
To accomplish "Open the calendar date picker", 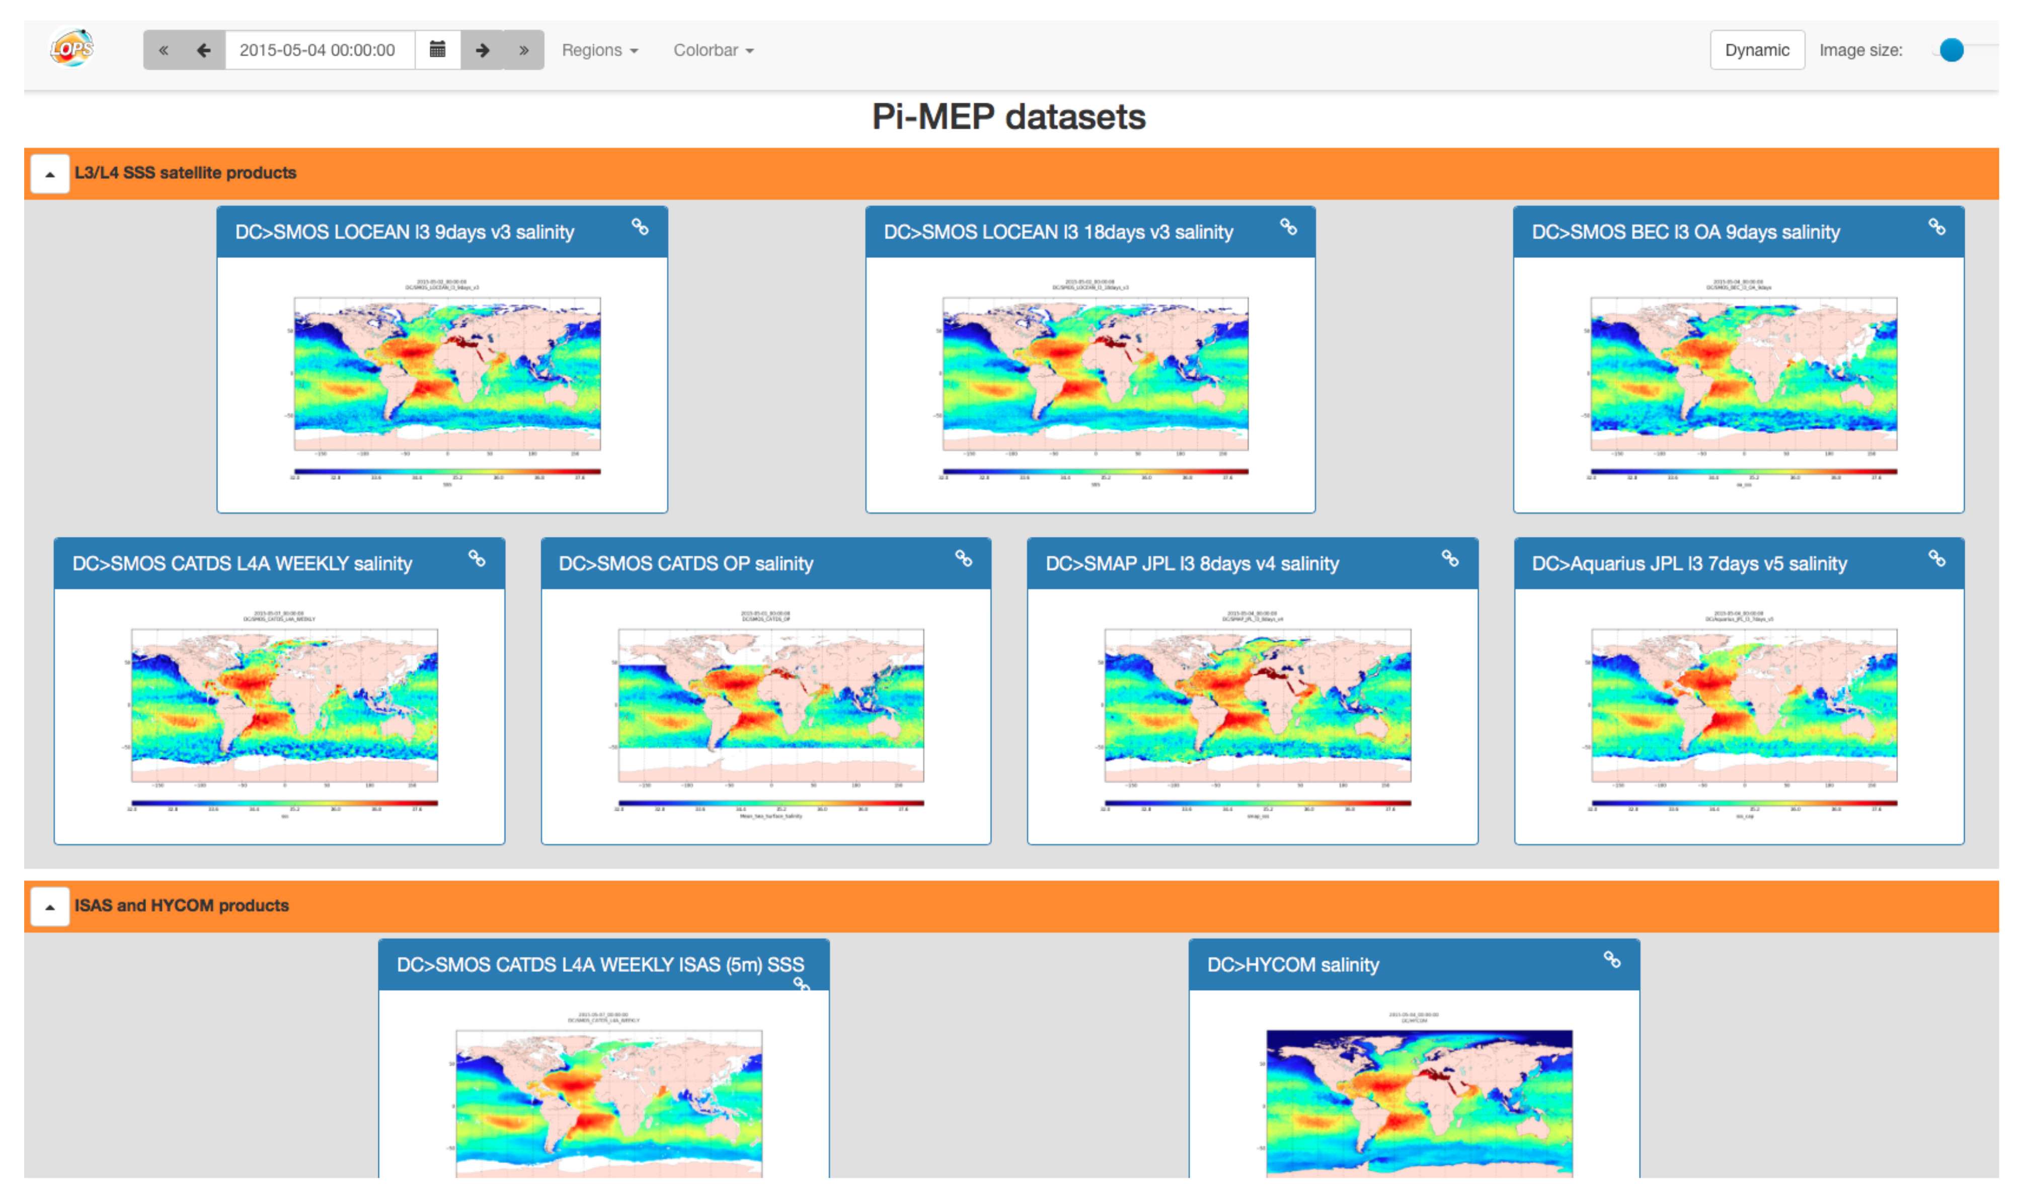I will click(437, 50).
